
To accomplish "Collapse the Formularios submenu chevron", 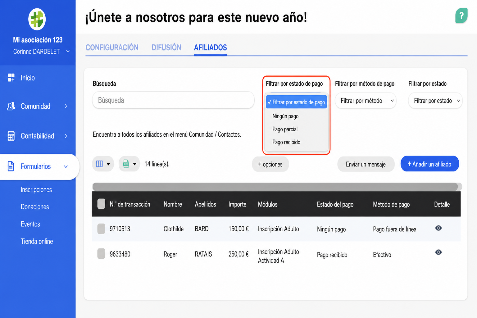I will click(66, 167).
